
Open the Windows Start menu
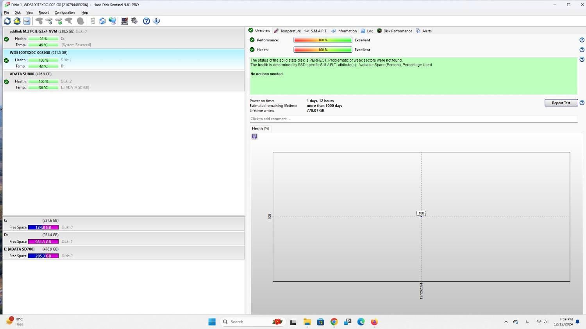(212, 322)
